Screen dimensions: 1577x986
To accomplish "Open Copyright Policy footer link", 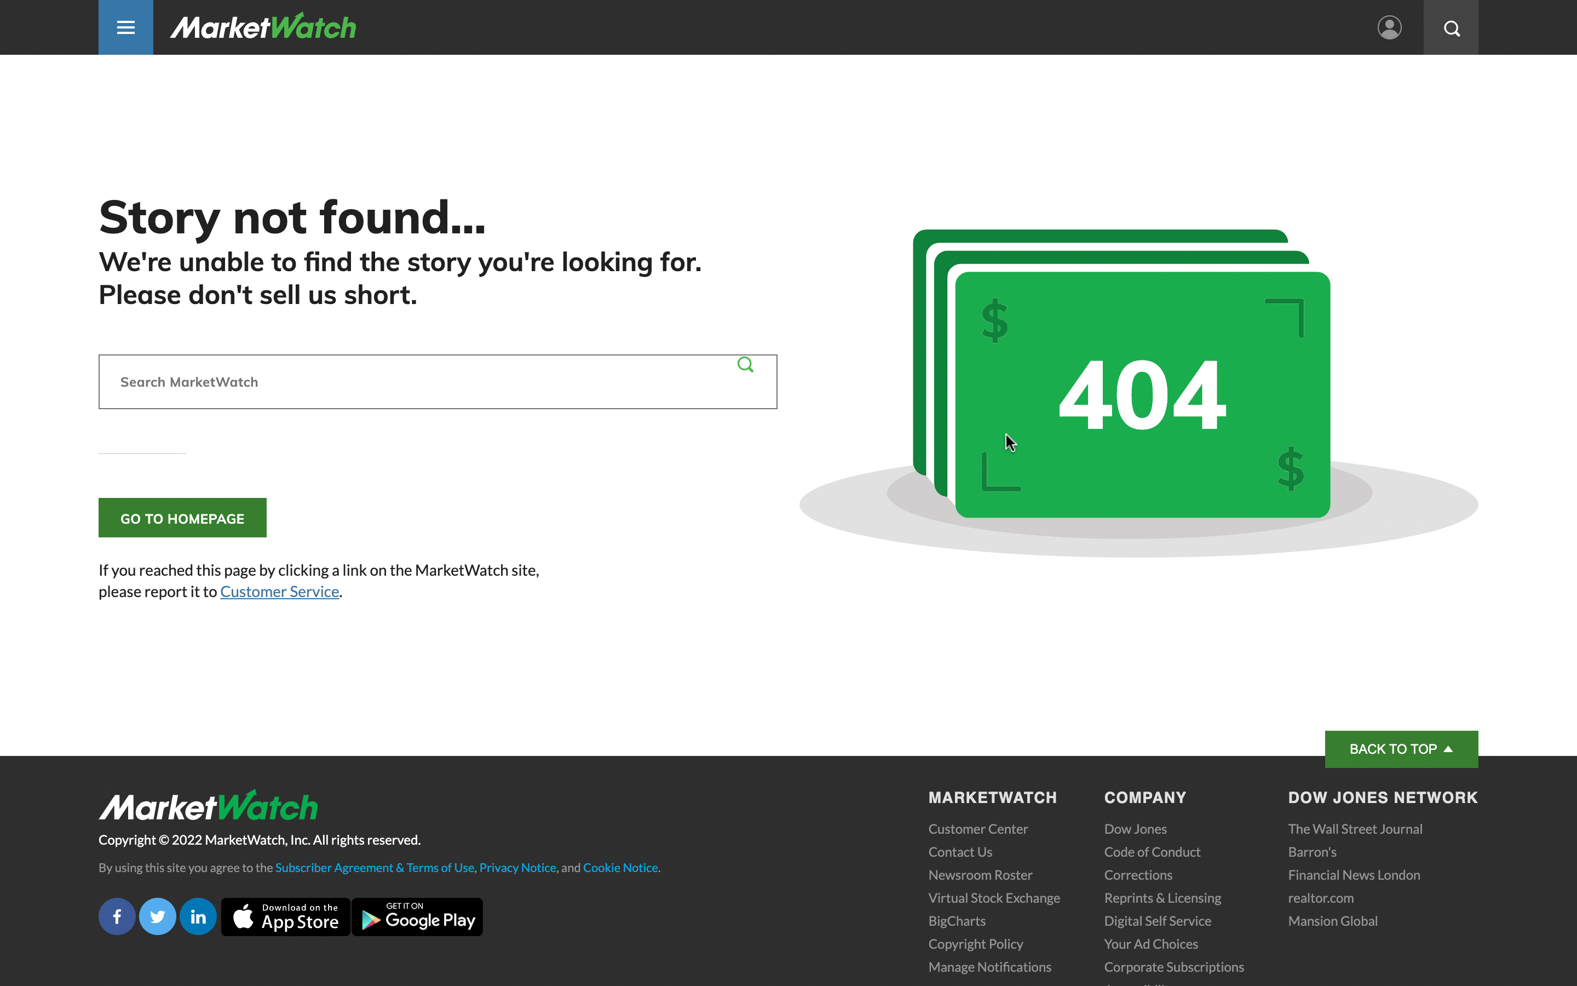I will 976,944.
